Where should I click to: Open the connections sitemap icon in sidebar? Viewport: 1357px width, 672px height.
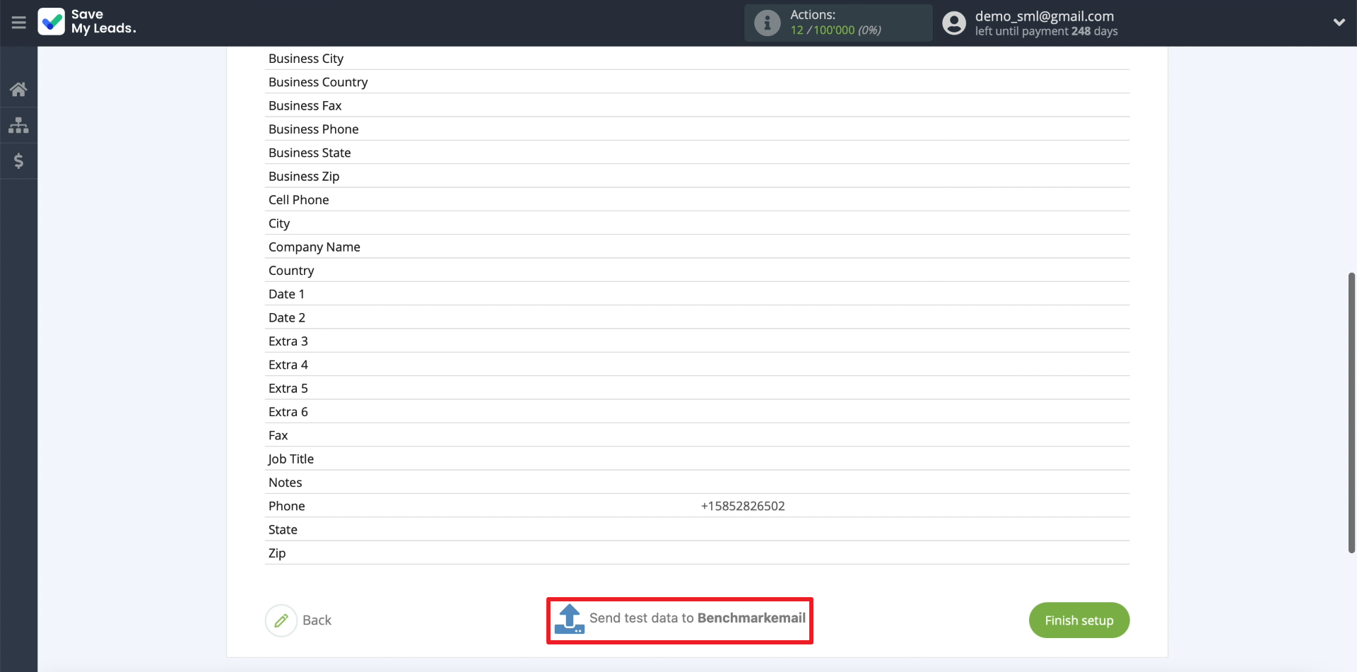pyautogui.click(x=18, y=125)
